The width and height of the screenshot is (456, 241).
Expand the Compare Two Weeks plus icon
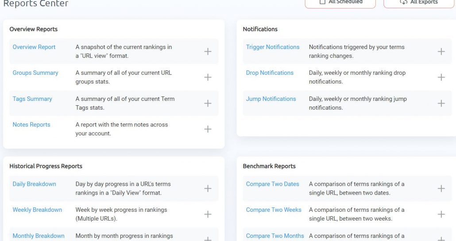(441, 214)
